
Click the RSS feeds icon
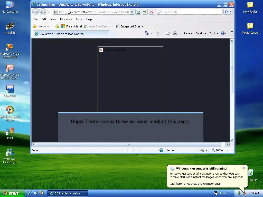click(157, 34)
